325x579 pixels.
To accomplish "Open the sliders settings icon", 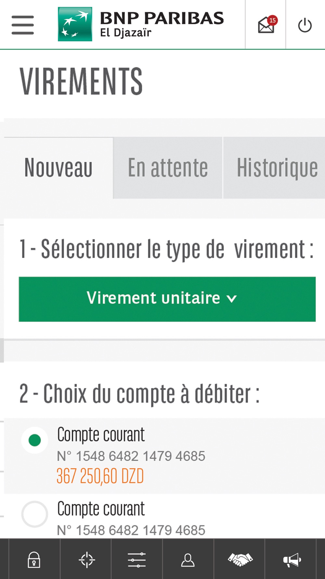I will [137, 560].
